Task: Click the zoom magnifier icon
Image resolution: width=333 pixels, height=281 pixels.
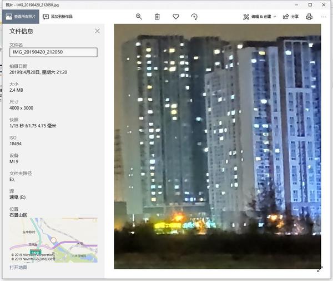Action: click(x=139, y=17)
